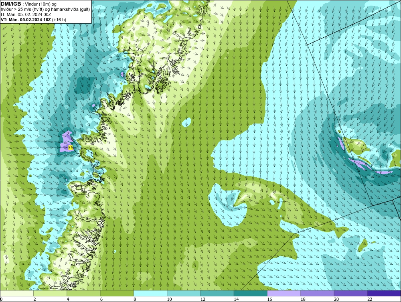Select the 12–14 m/s teal legend swatch
The image size is (401, 302).
217,293
